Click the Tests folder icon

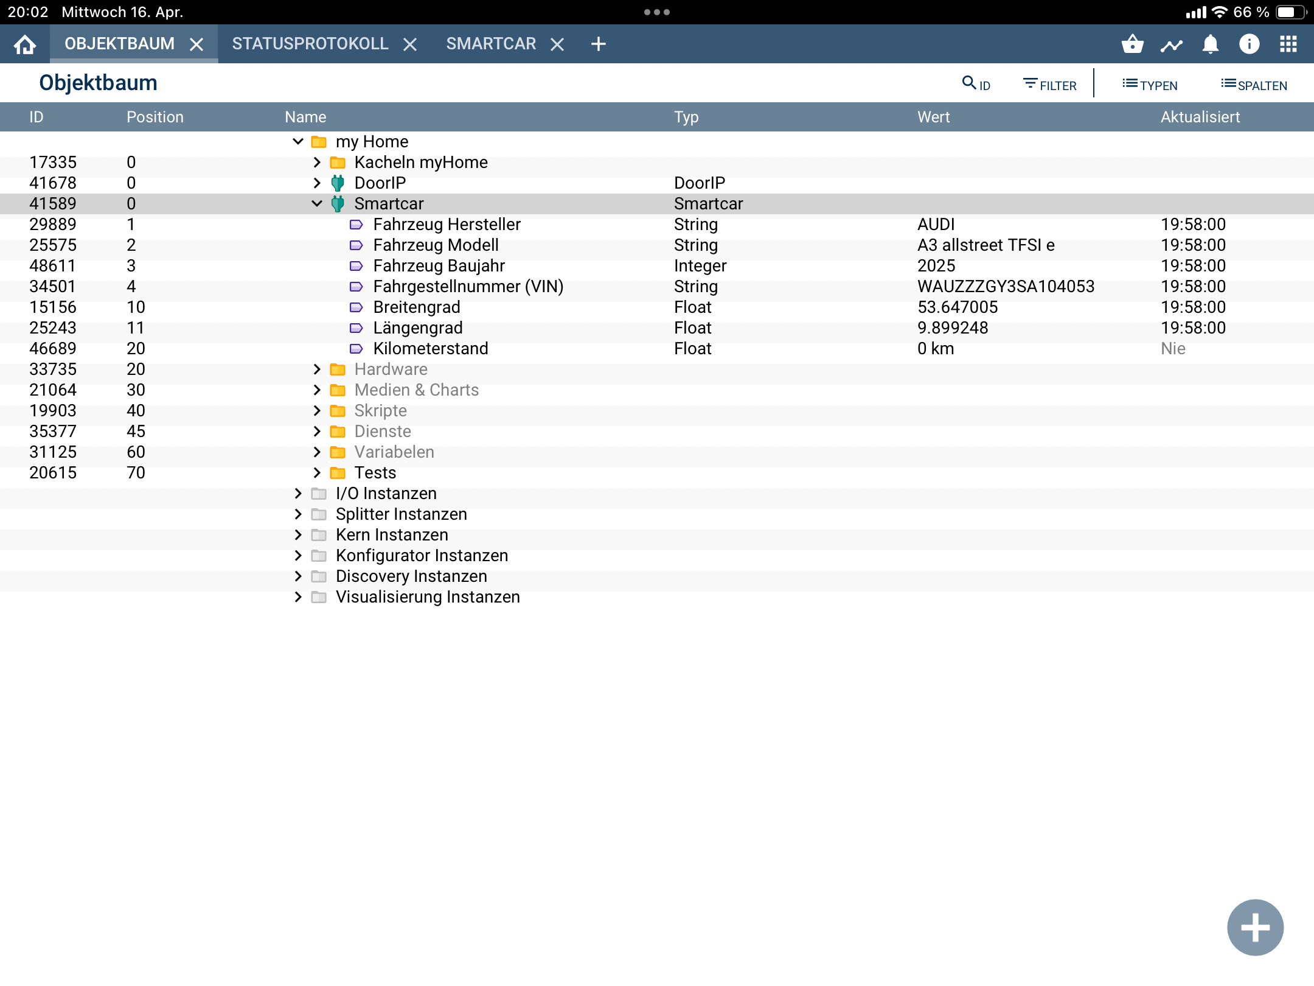[x=338, y=473]
